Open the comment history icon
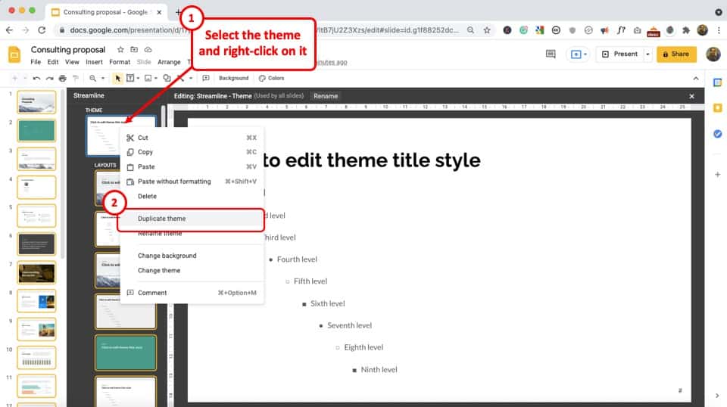This screenshot has height=407, width=727. point(551,54)
